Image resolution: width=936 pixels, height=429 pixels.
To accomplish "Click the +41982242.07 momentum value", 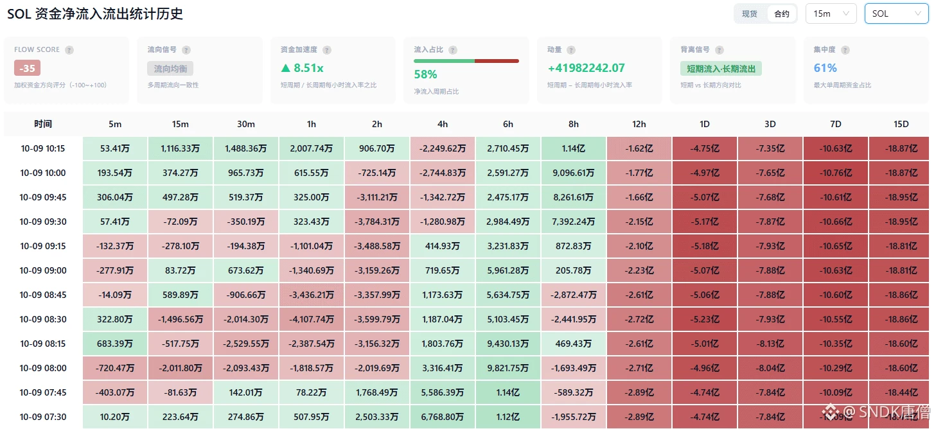I will coord(586,68).
